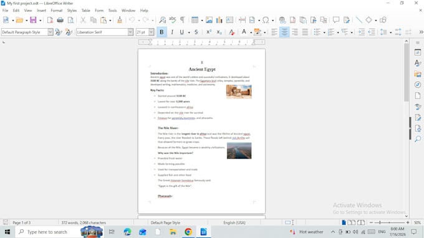Image resolution: width=424 pixels, height=238 pixels.
Task: Open sidebar Page deck icon
Action: (x=418, y=95)
